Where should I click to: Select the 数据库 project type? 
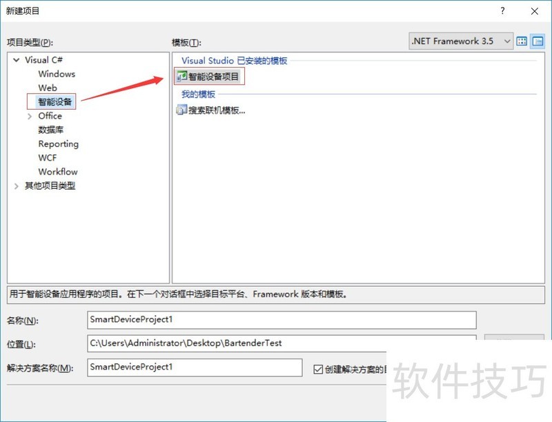(x=52, y=130)
